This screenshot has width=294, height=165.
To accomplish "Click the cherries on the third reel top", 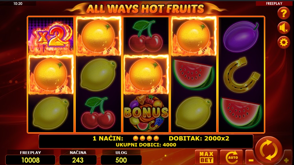I will click(x=146, y=36).
